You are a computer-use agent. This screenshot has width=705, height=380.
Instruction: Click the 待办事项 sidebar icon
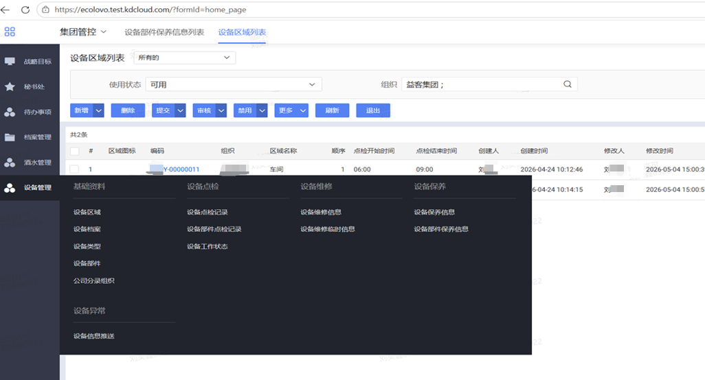[x=10, y=112]
